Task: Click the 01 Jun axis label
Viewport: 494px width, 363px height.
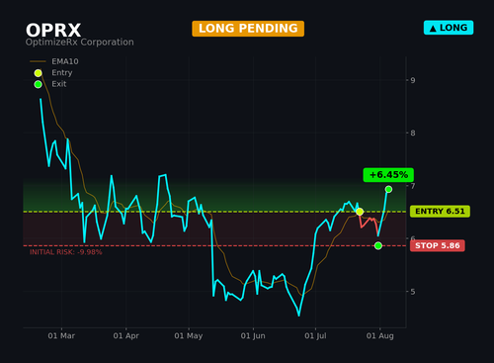Action: pos(253,336)
